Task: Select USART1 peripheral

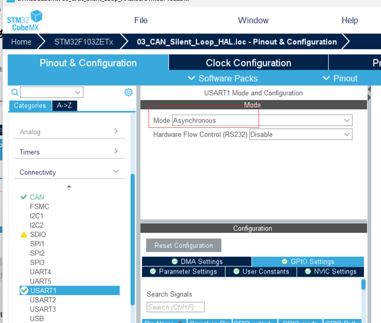Action: click(69, 291)
